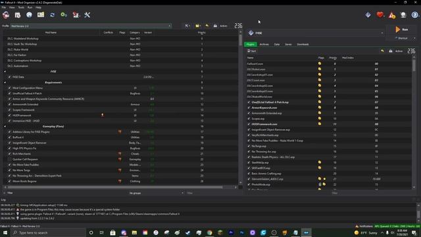Click the red tools plugin icon

[x=76, y=15]
